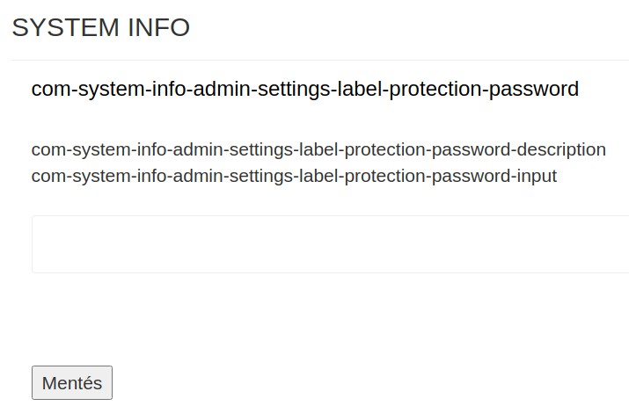The image size is (629, 406).
Task: Click the middle of the password text field
Action: (x=330, y=244)
